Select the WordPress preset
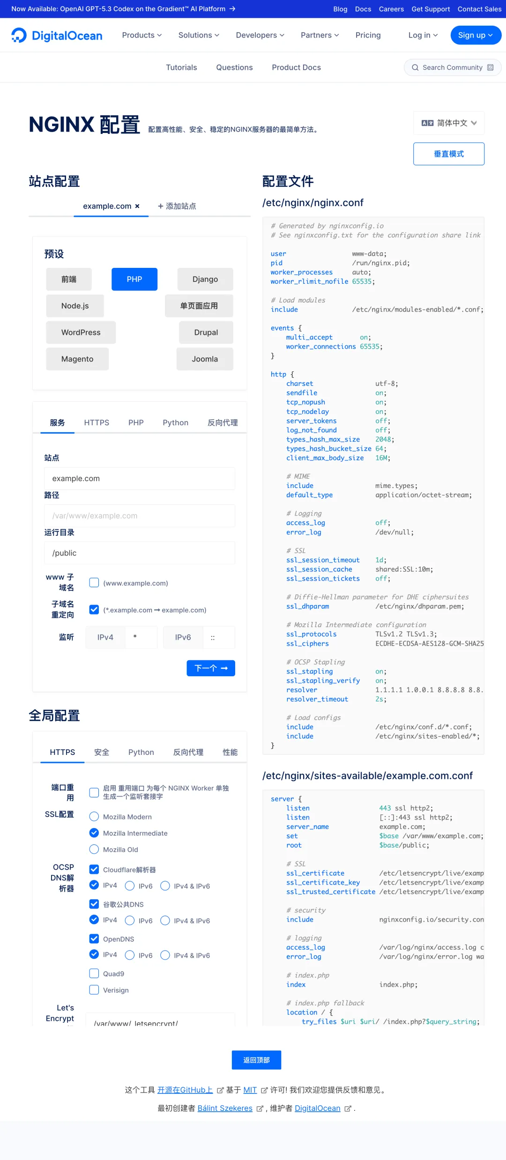 (x=81, y=332)
